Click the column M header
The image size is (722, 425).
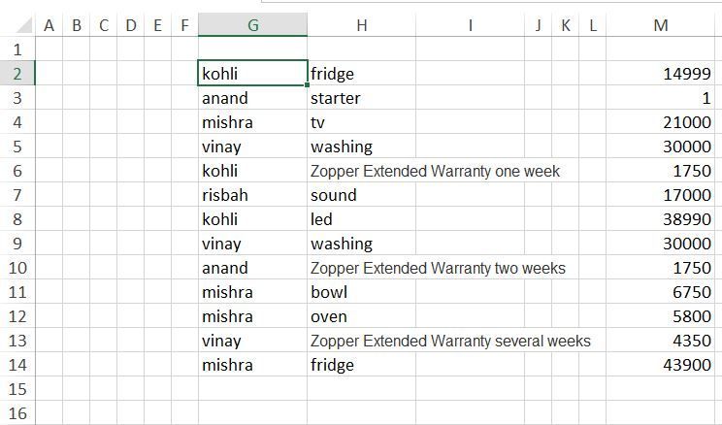pos(661,25)
